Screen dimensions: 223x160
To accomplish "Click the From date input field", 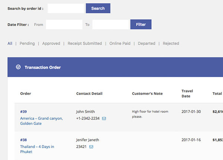I will [64, 25].
